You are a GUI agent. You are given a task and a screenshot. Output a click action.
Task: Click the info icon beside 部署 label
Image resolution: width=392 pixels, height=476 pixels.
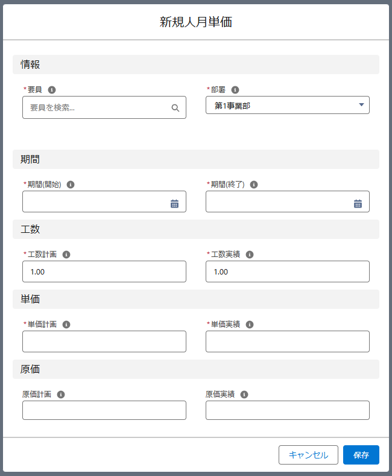click(235, 90)
